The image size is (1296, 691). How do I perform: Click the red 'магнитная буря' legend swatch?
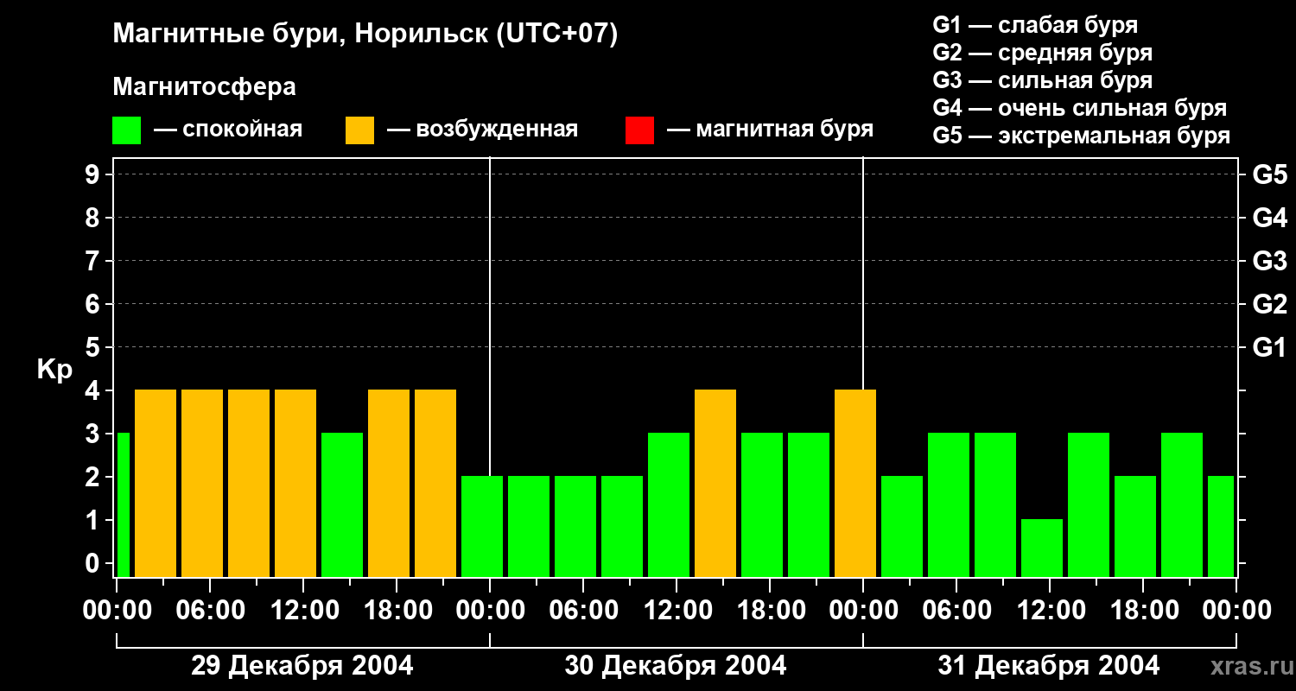pos(639,130)
